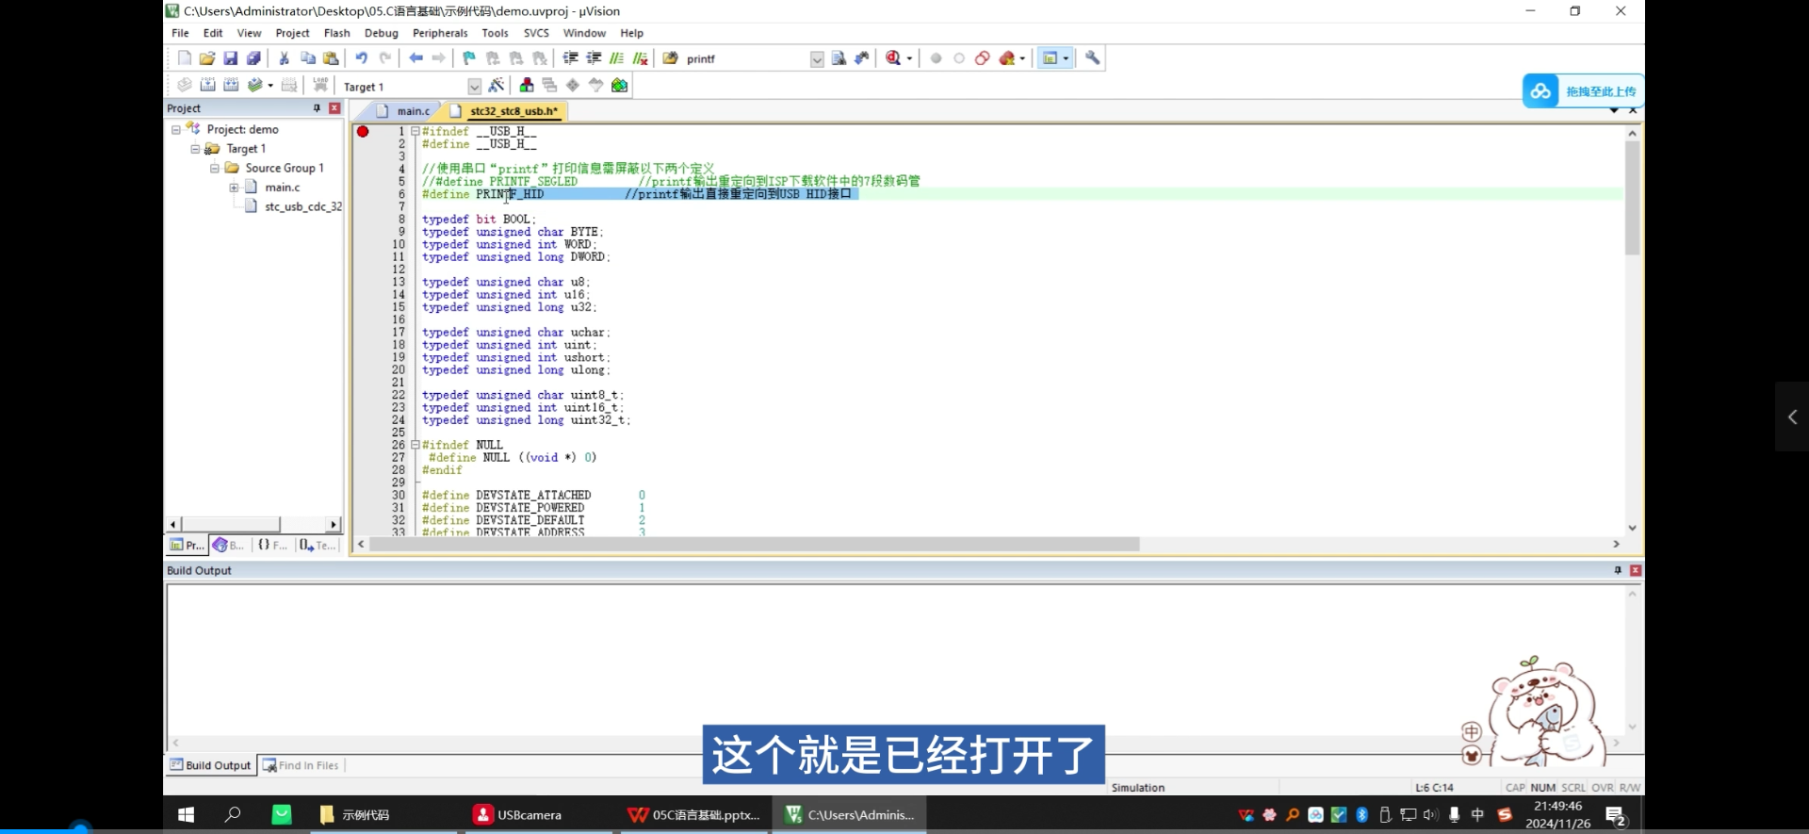Viewport: 1809px width, 834px height.
Task: Open the batch build dropdown arrow
Action: point(270,85)
